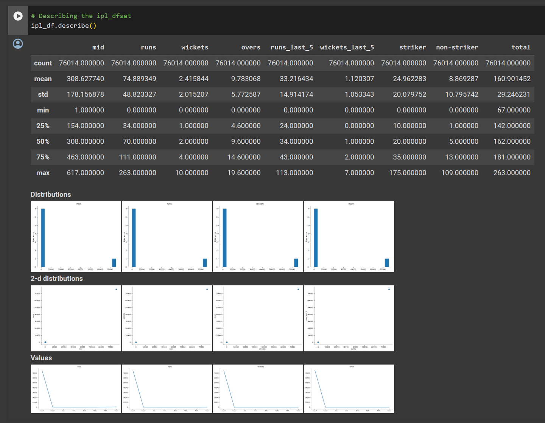Click the 'runs_last_5' column header
The height and width of the screenshot is (423, 545).
click(292, 47)
